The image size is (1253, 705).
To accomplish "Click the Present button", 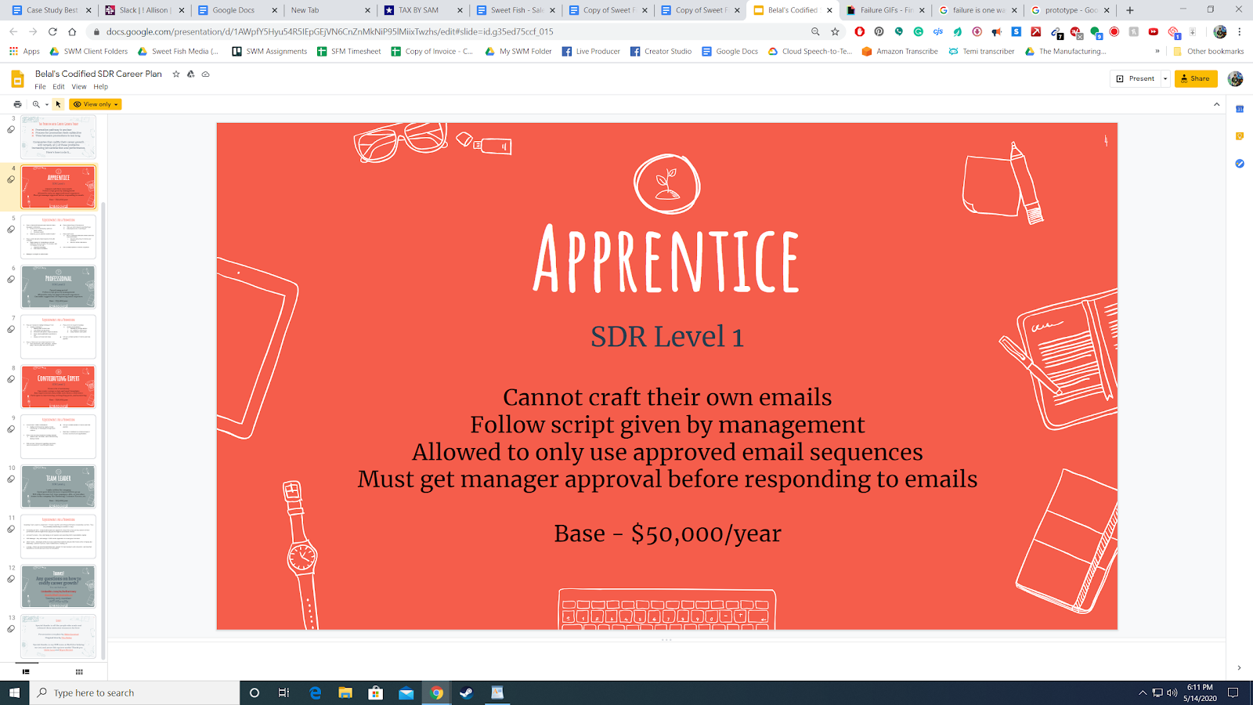I will (1135, 78).
